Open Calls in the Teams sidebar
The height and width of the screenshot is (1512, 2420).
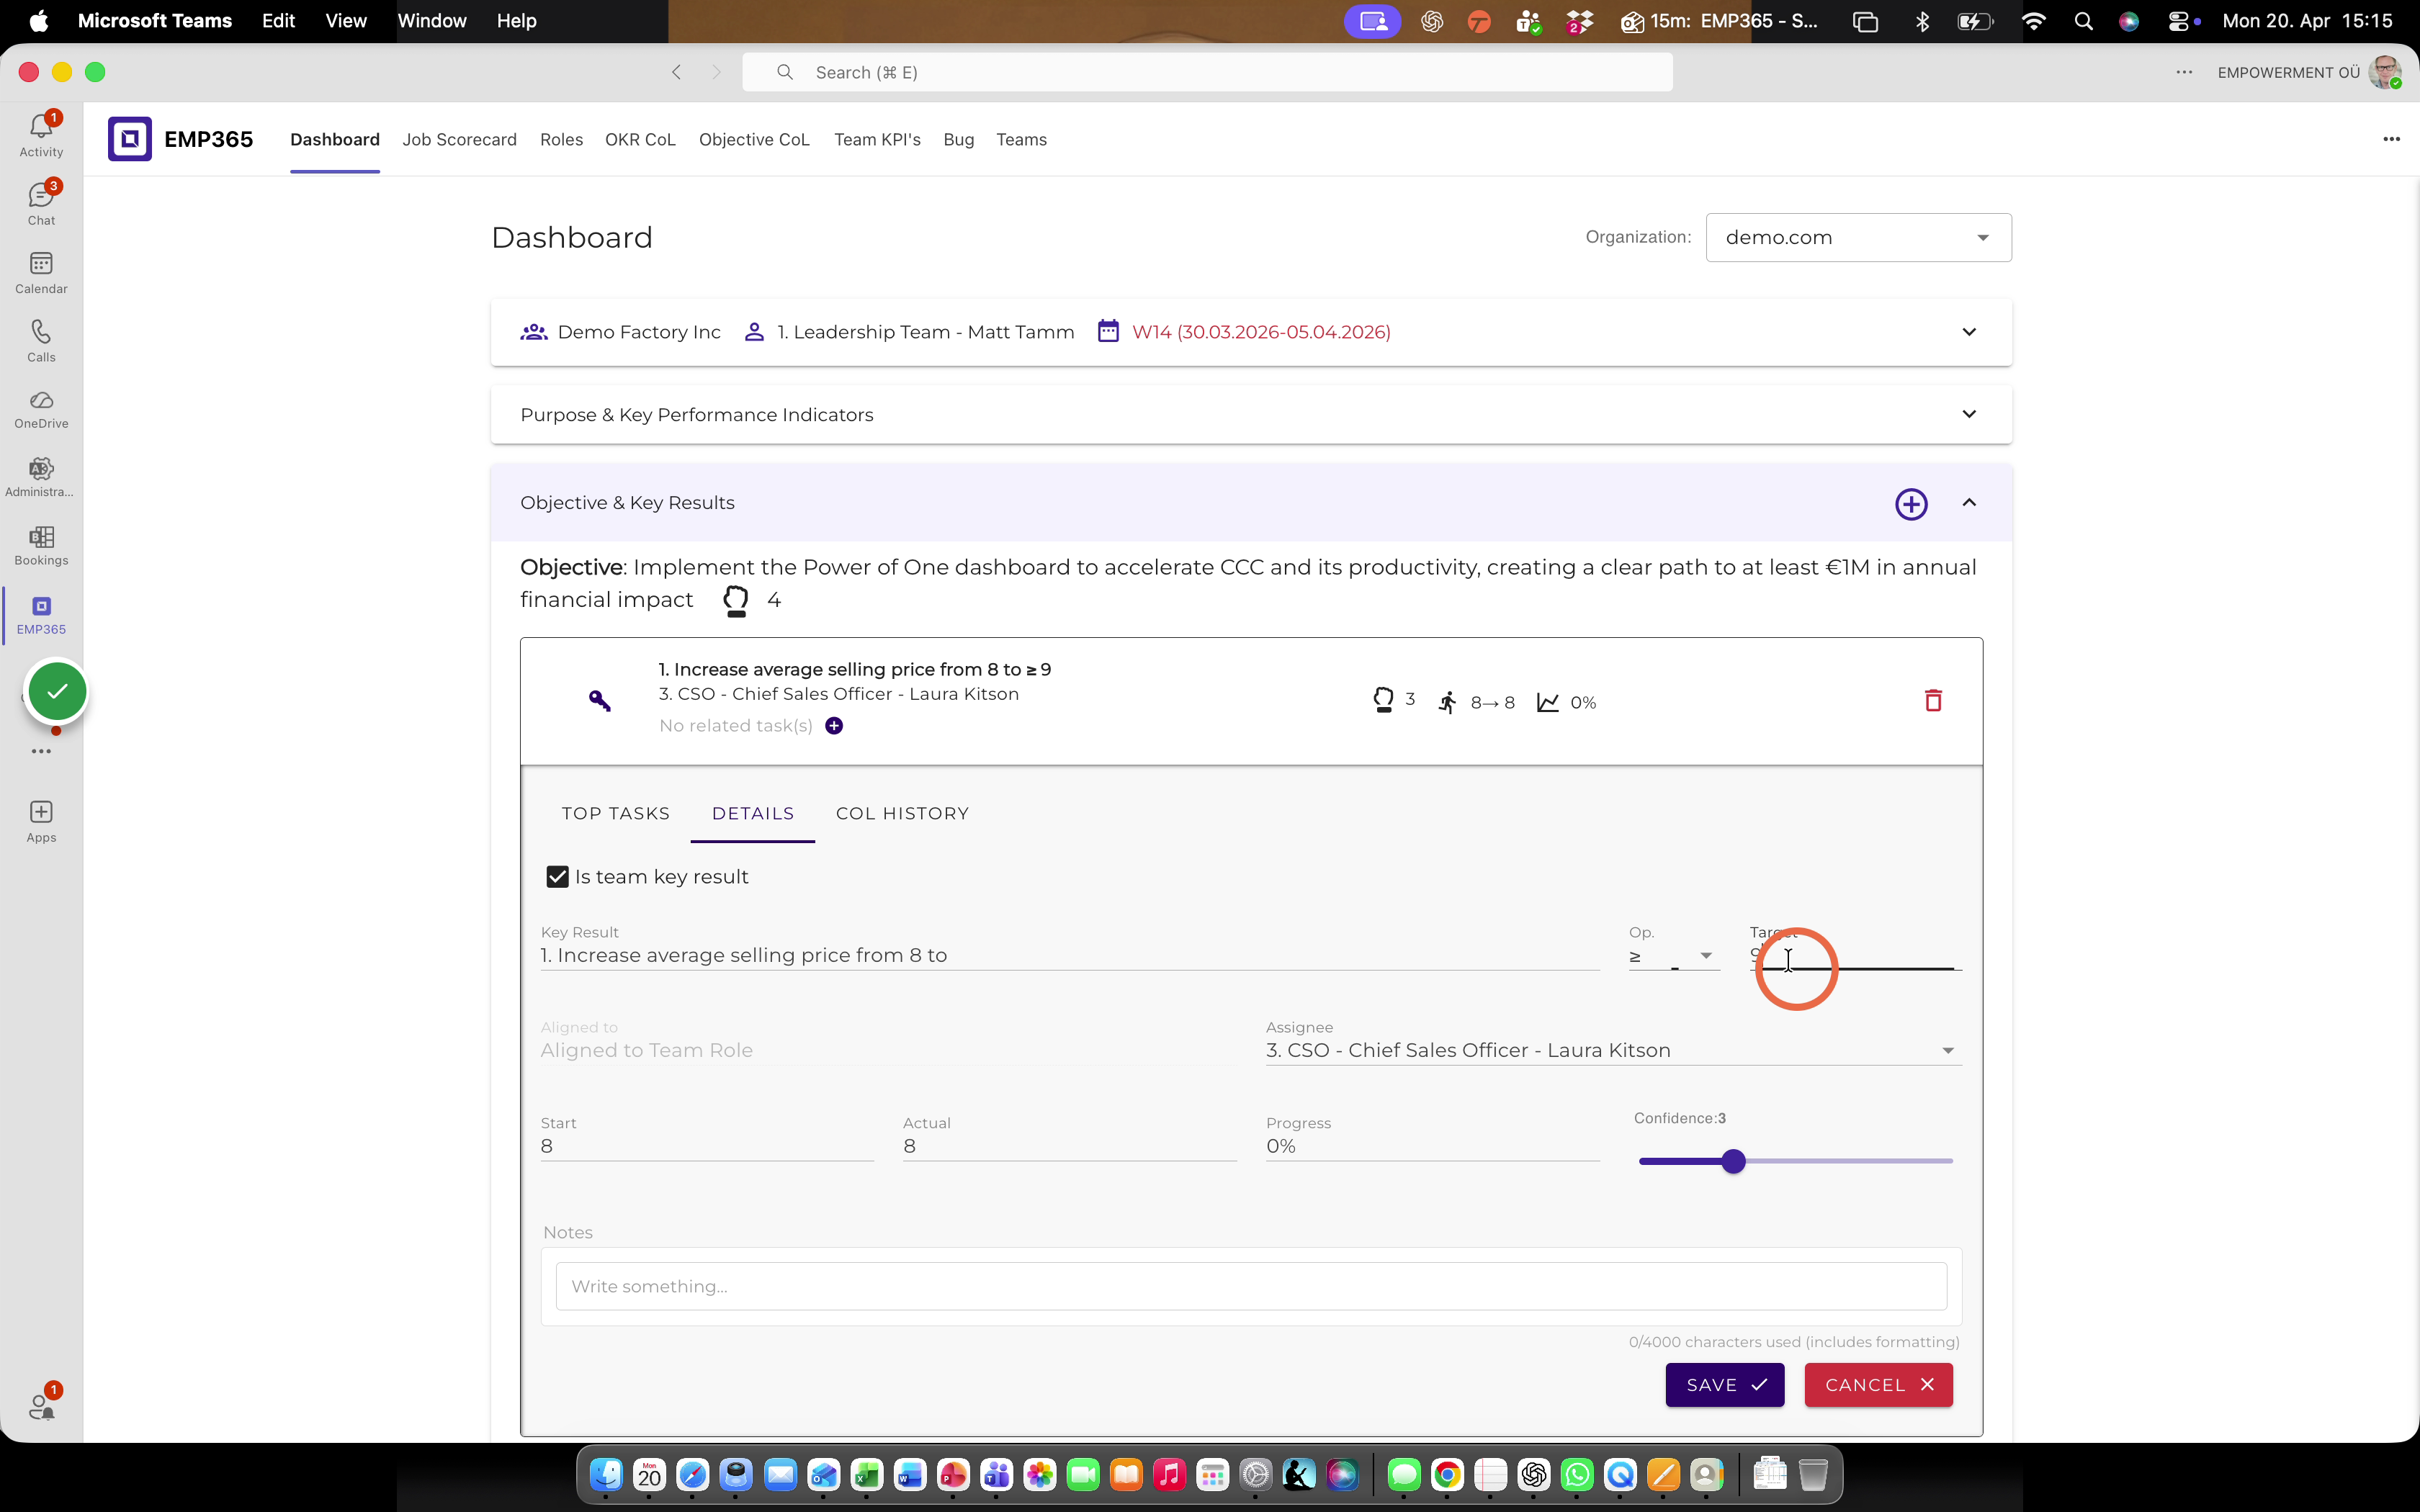point(41,340)
